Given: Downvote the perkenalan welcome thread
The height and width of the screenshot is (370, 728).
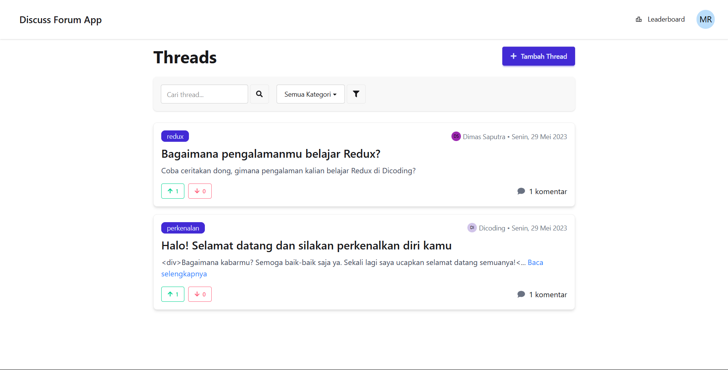Looking at the screenshot, I should click(200, 294).
